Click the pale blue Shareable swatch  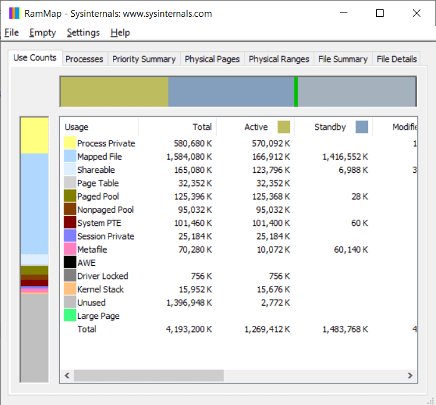[70, 169]
